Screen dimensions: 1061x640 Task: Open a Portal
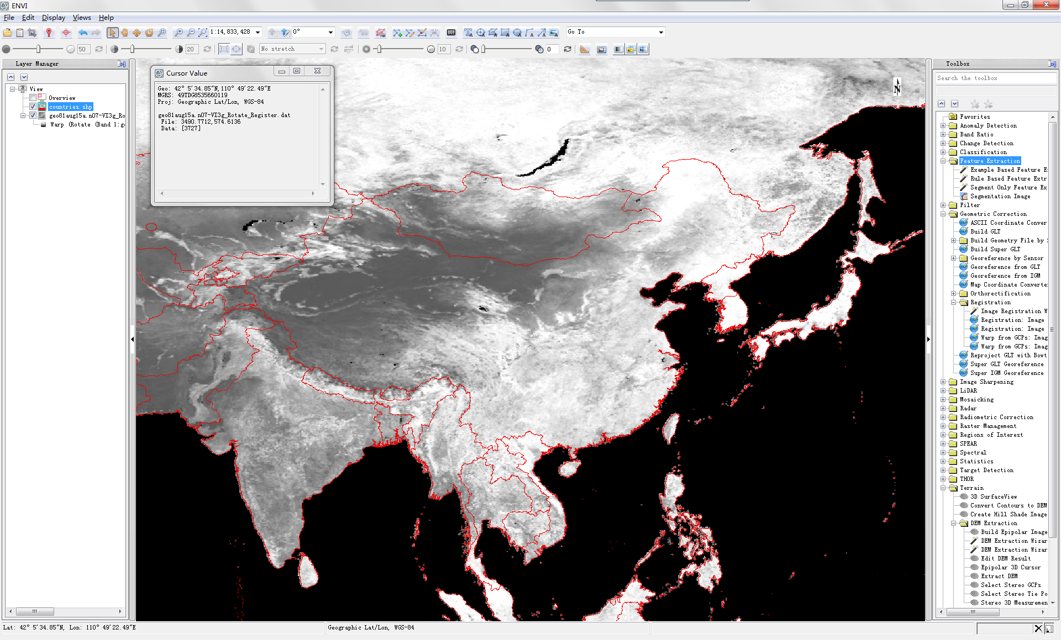tap(602, 49)
